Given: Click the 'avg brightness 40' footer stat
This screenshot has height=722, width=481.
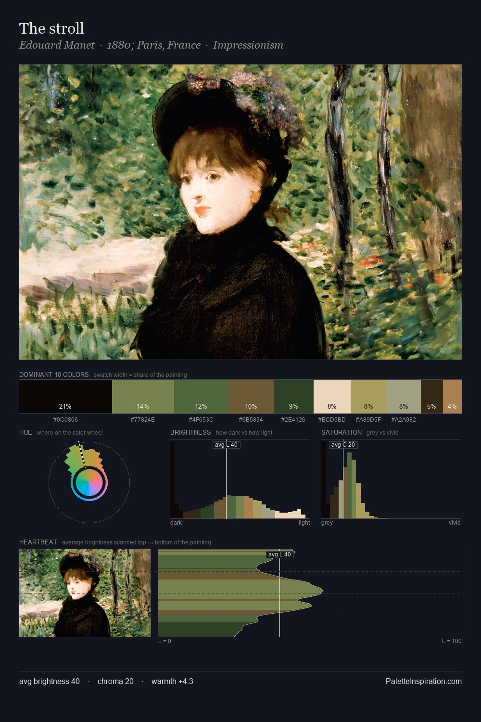Looking at the screenshot, I should click(x=50, y=681).
